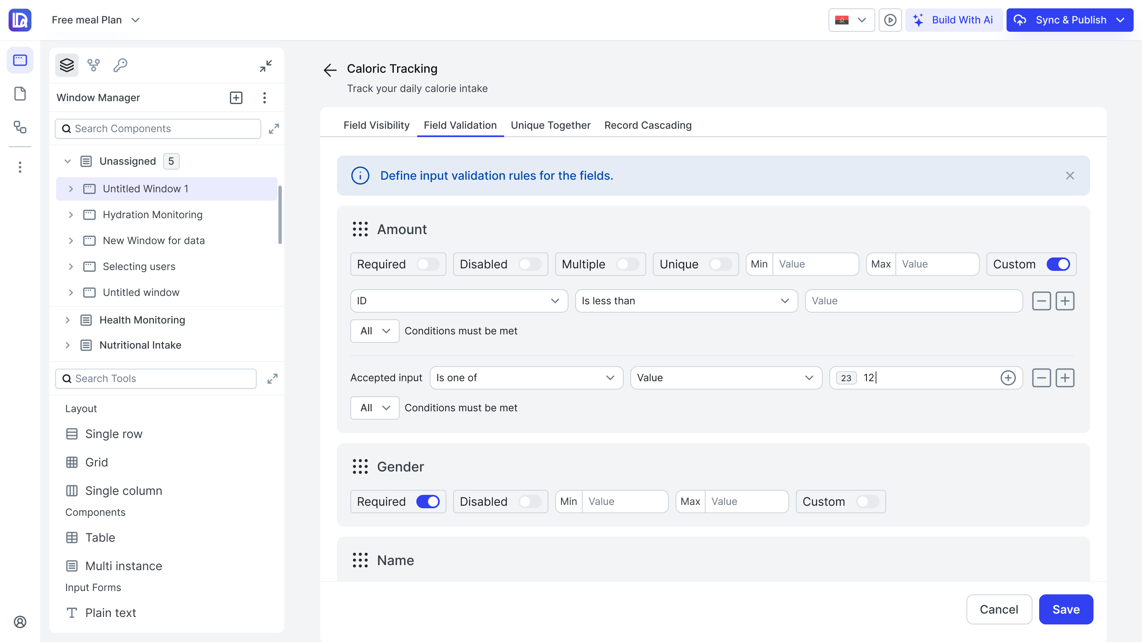Expand the Search Tools panel
1142x642 pixels.
pos(272,379)
